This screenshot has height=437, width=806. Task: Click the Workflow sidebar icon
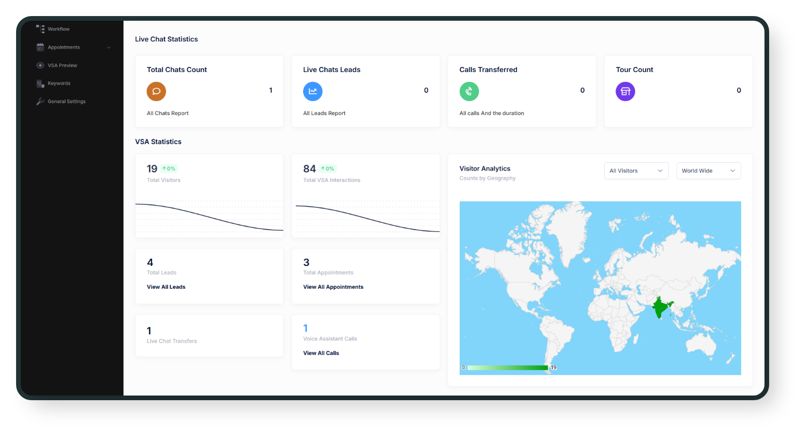(x=40, y=29)
